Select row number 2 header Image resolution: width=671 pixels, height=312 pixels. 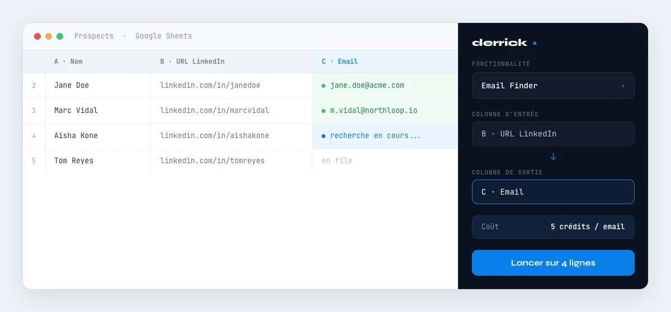coord(34,86)
